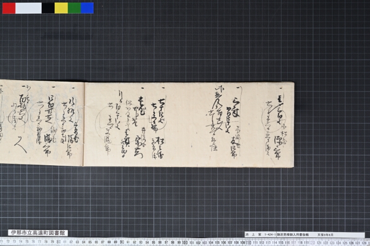Viewport: 370px width, 246px height.
Task: Pick the red square on the color bar
Action: (x=9, y=8)
